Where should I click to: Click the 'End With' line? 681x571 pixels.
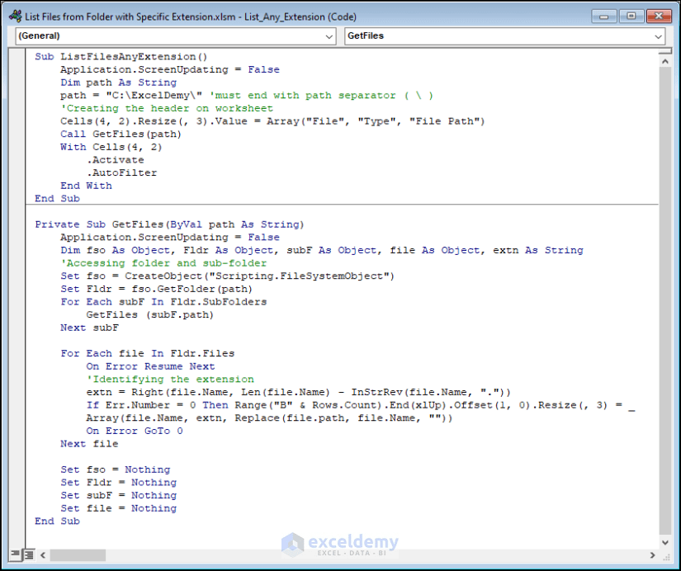pos(86,186)
